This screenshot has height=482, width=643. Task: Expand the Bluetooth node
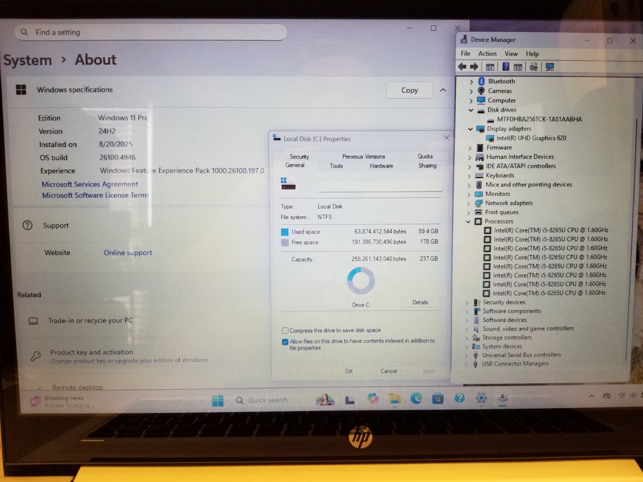tap(471, 82)
